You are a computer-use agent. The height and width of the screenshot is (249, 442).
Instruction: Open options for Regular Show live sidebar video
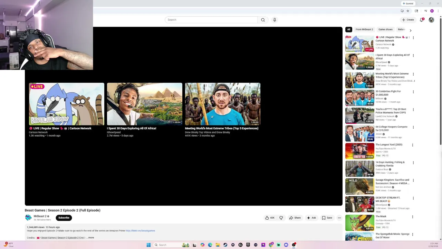413,38
